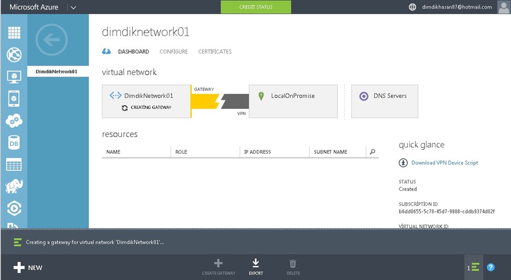The width and height of the screenshot is (511, 280).
Task: Open Web Sites globe icon in sidebar
Action: [x=14, y=55]
